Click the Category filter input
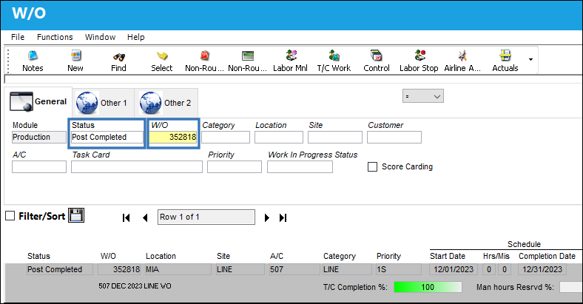This screenshot has width=583, height=304. [226, 137]
